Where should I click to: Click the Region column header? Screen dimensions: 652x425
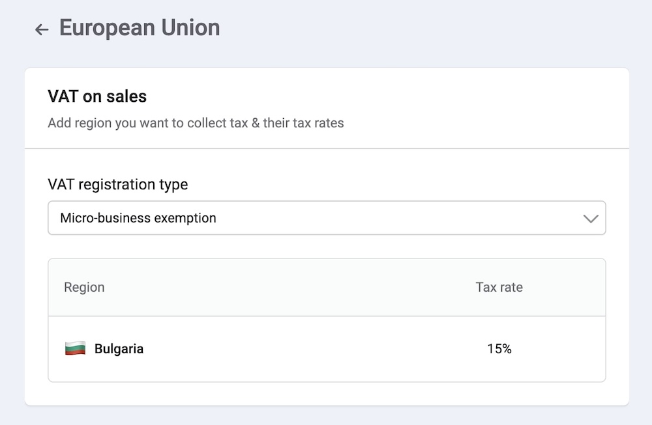84,287
